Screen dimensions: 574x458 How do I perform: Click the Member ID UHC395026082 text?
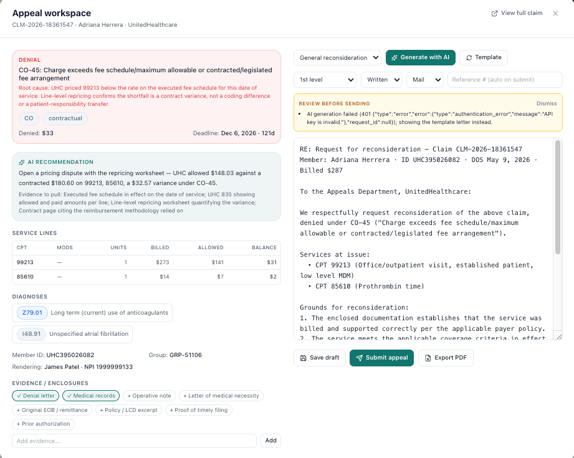pos(53,355)
